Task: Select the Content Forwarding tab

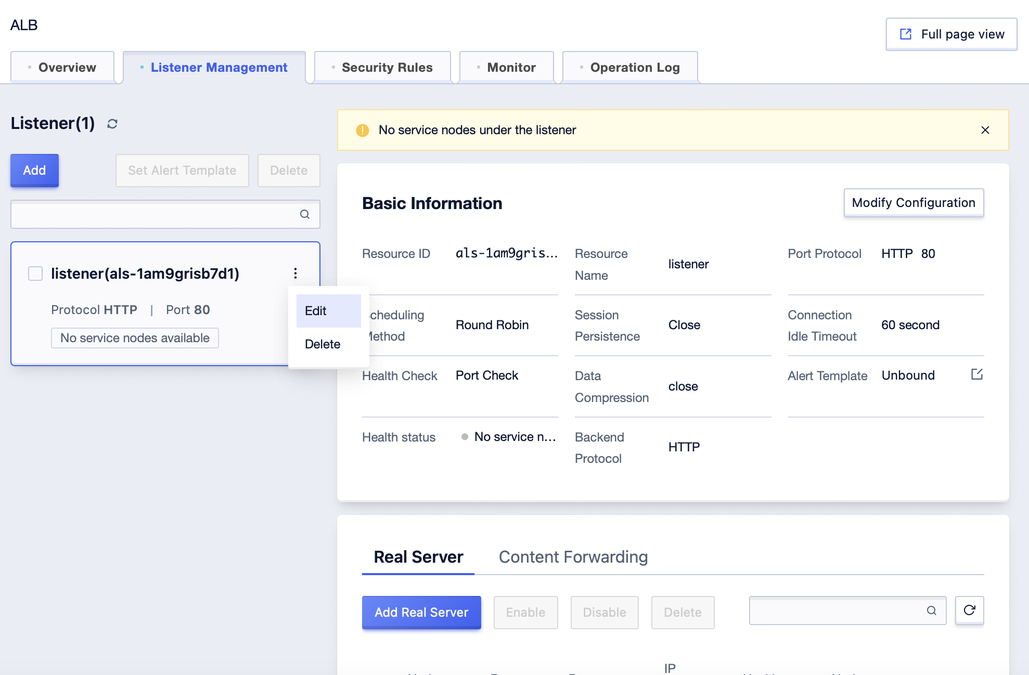Action: [x=573, y=557]
